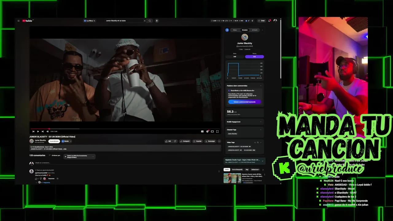The height and width of the screenshot is (221, 393).
Task: Go to YouTube home via logo
Action: (x=27, y=21)
